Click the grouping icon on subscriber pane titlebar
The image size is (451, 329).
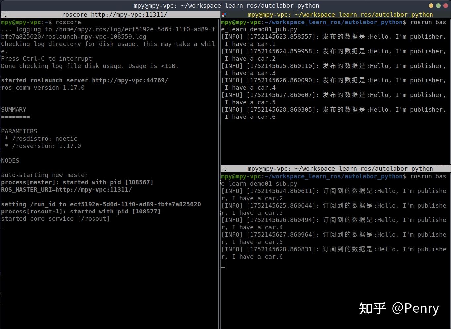click(224, 169)
